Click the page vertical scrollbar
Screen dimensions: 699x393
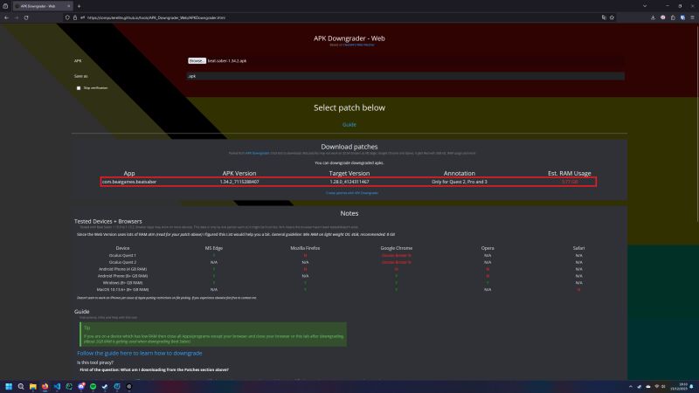[x=696, y=123]
